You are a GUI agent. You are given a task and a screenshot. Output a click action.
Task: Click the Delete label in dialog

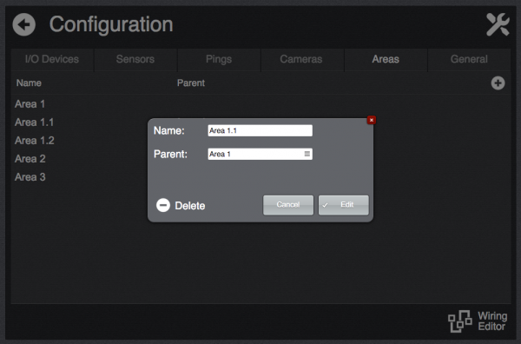tap(190, 206)
